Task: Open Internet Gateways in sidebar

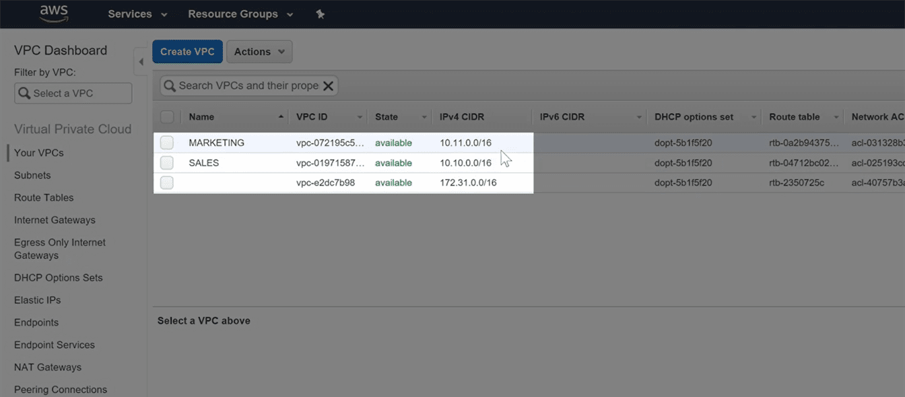Action: coord(55,219)
